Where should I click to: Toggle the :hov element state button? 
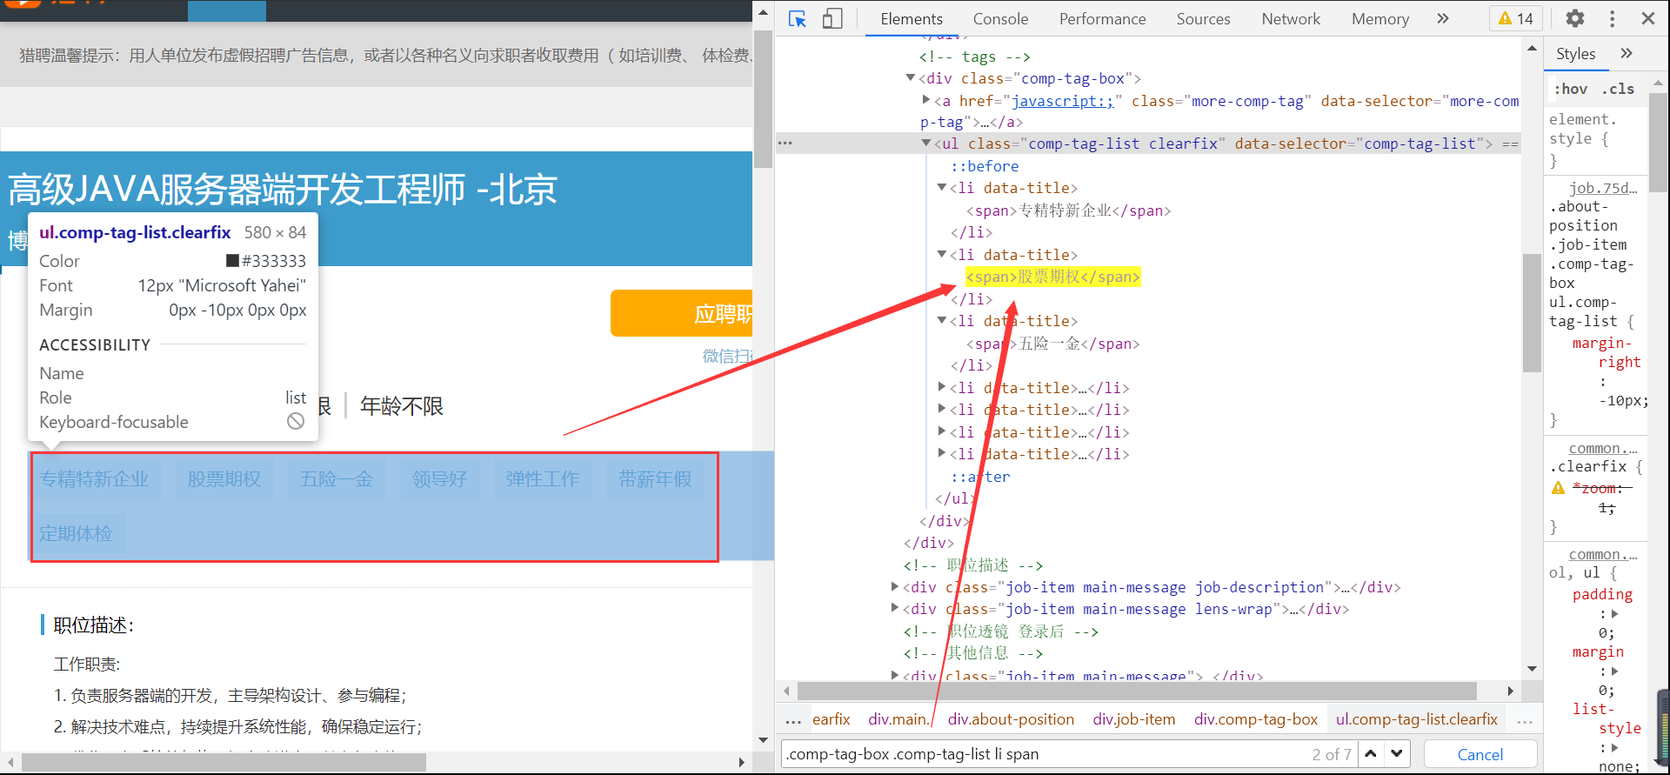pyautogui.click(x=1571, y=89)
